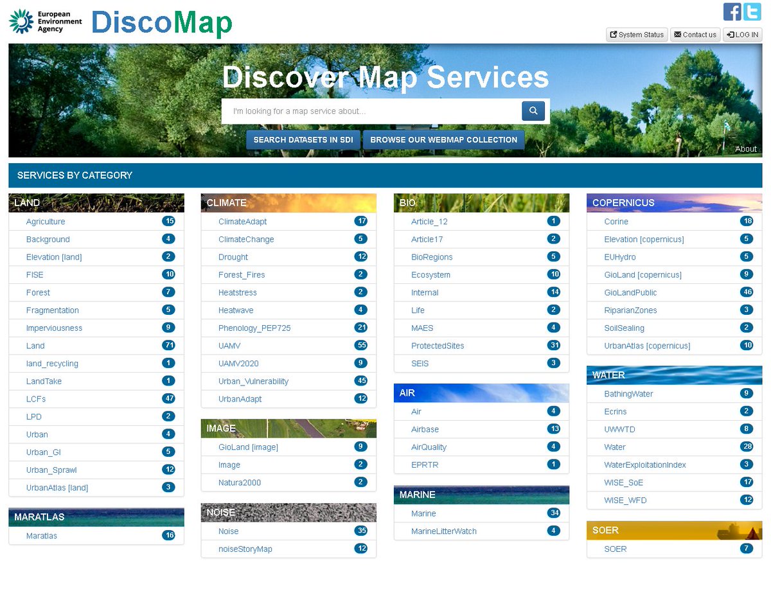Open the WISE_WFD services link
The image size is (771, 593).
[x=625, y=500]
